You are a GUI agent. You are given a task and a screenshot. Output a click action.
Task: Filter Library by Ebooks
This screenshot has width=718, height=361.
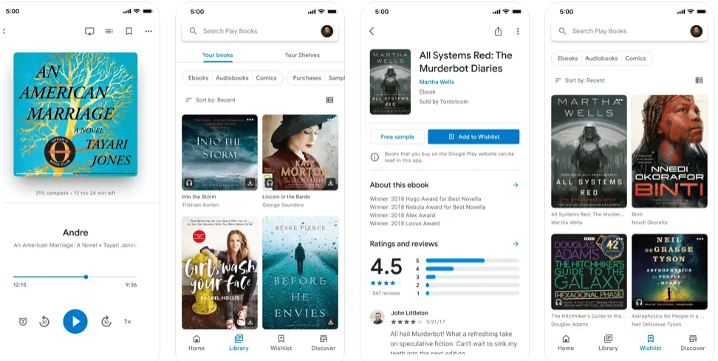coord(198,78)
